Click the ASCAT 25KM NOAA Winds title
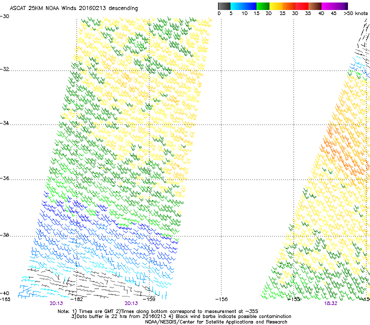The image size is (370, 325). click(73, 8)
